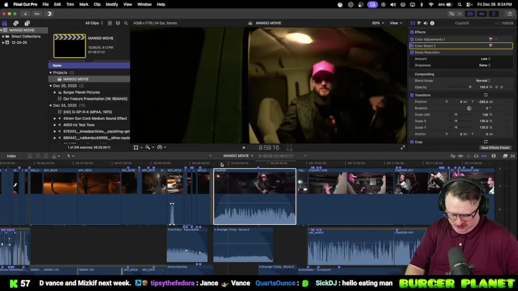The image size is (518, 291).
Task: Open the MANGO MOVIE timeline title dropdown
Action: click(238, 156)
